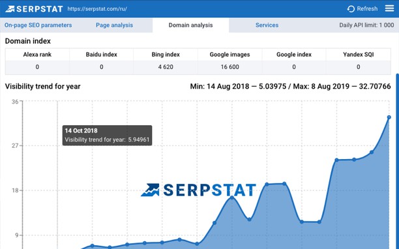Click the Serpstat logo in header
The image size is (399, 249).
pyautogui.click(x=34, y=9)
